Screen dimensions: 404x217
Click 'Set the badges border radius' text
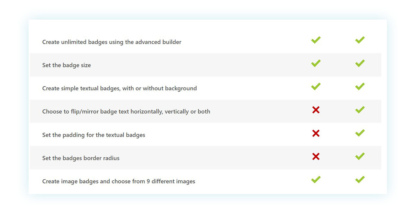pos(81,158)
